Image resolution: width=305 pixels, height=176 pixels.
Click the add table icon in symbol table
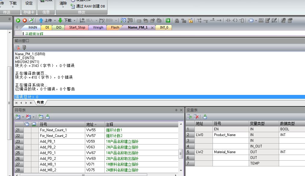tap(18, 117)
